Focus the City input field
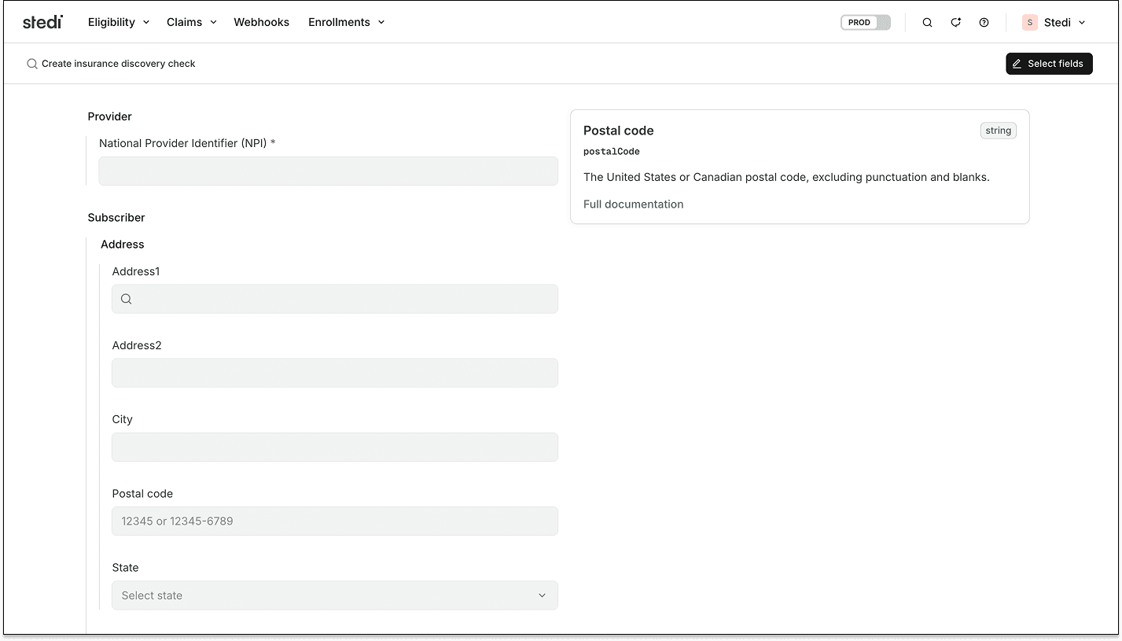The image size is (1122, 641). point(335,447)
